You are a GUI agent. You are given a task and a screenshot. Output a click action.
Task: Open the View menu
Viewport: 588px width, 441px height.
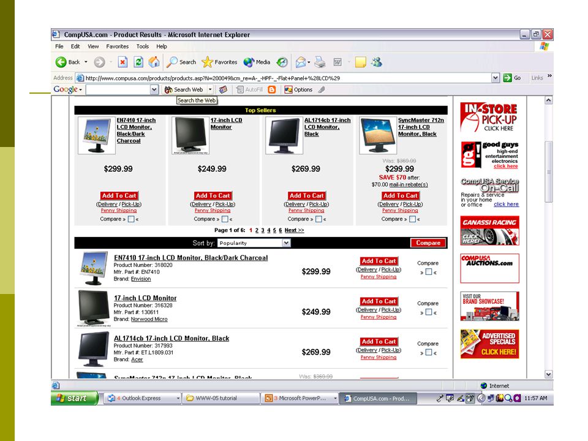[93, 47]
